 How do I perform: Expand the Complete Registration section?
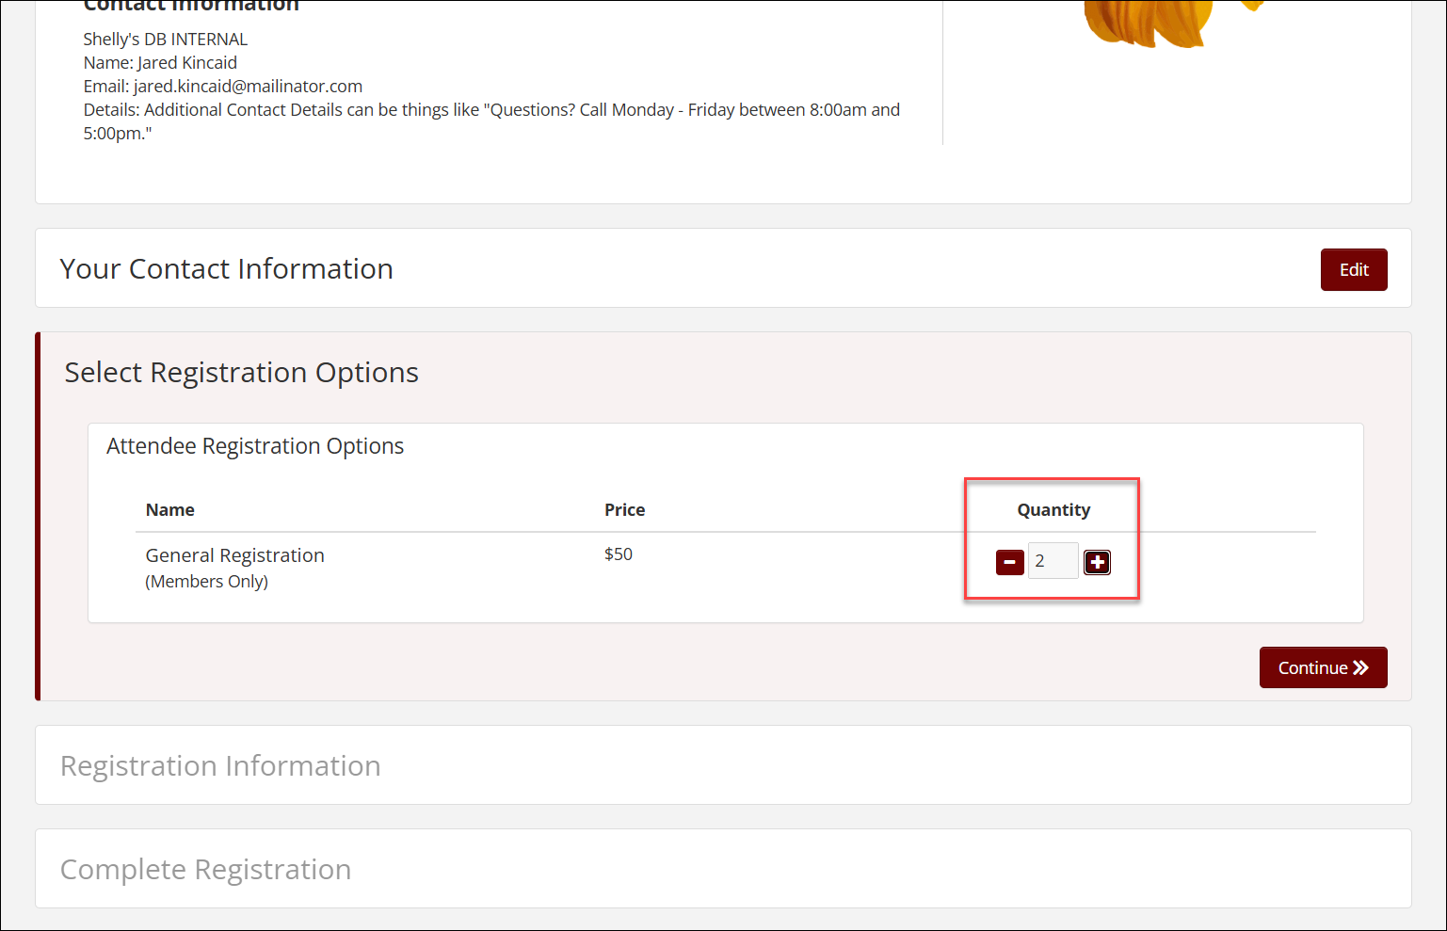pyautogui.click(x=205, y=869)
